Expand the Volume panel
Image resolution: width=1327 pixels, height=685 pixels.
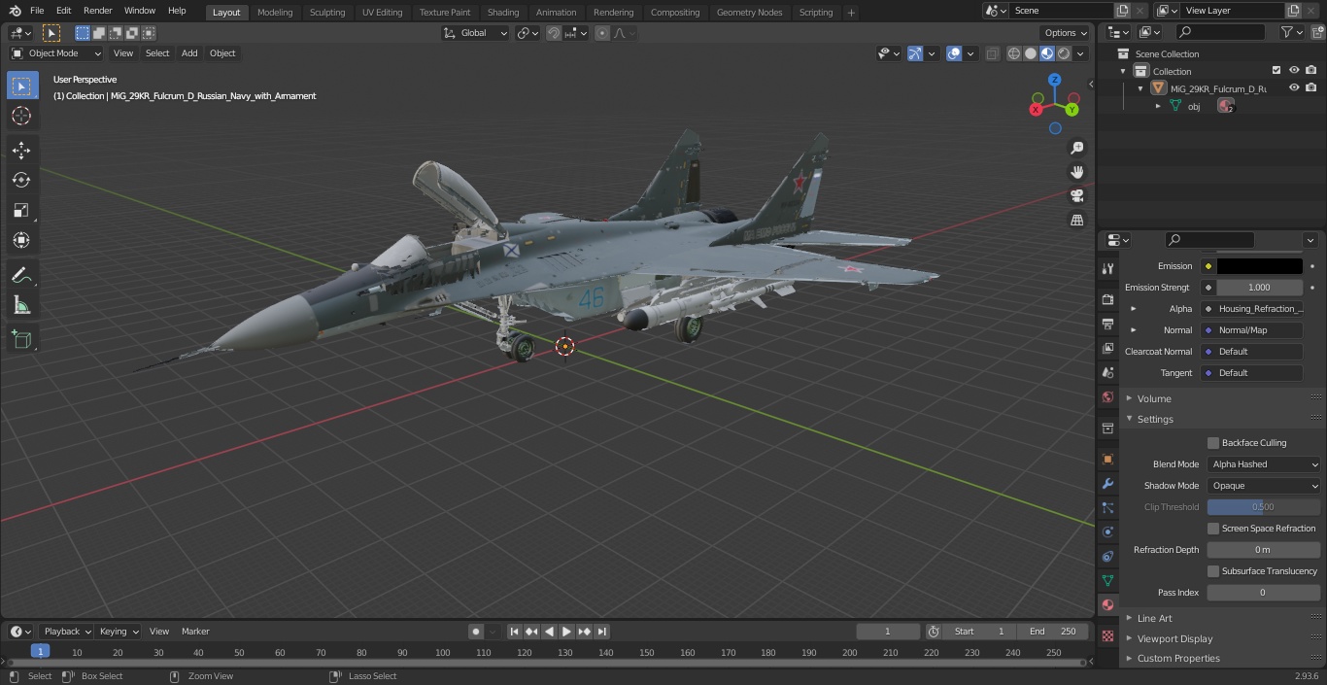point(1154,398)
